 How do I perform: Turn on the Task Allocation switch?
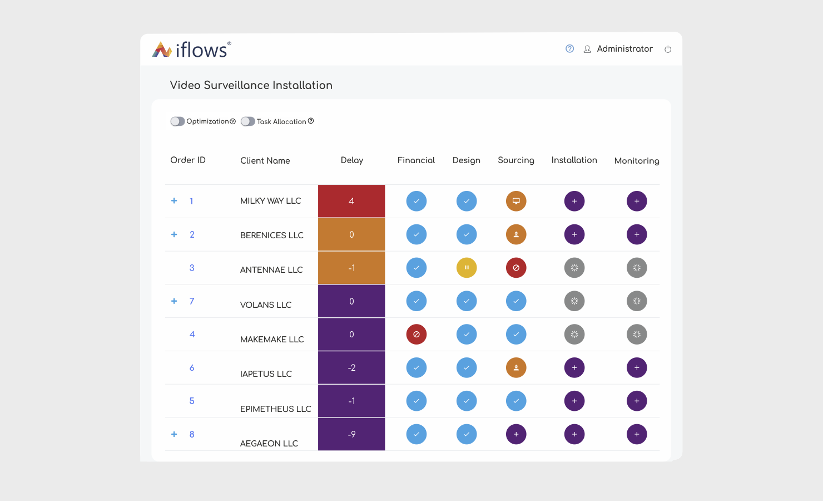point(248,121)
